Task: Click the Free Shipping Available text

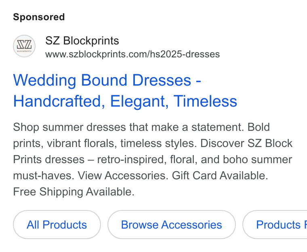Action: coord(74,192)
